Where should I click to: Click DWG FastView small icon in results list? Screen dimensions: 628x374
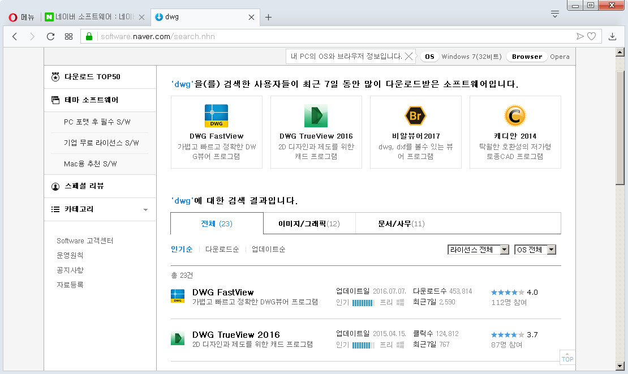(x=178, y=296)
